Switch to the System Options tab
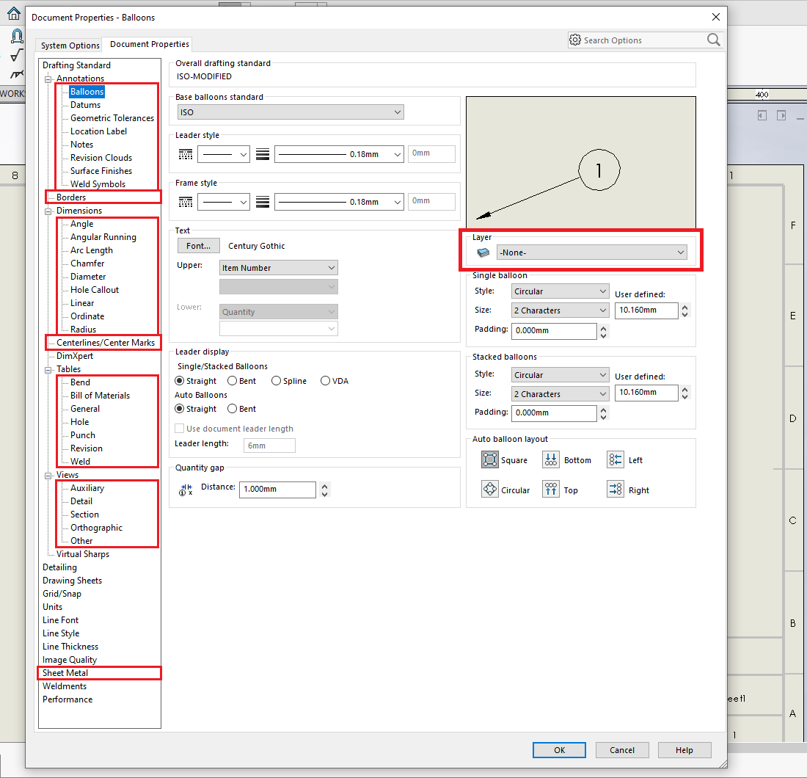This screenshot has height=778, width=807. (70, 46)
